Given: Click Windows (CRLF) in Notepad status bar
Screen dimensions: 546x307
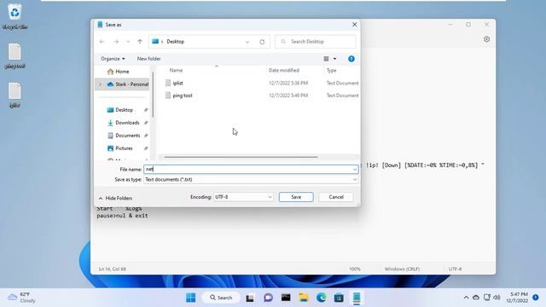Looking at the screenshot, I should [x=402, y=269].
